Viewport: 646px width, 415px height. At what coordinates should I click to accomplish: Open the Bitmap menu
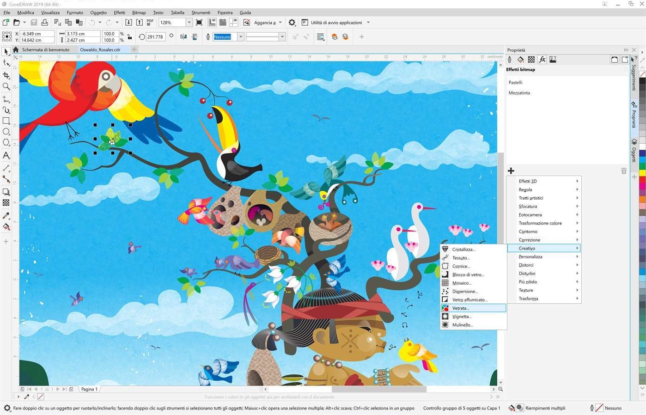click(x=139, y=12)
